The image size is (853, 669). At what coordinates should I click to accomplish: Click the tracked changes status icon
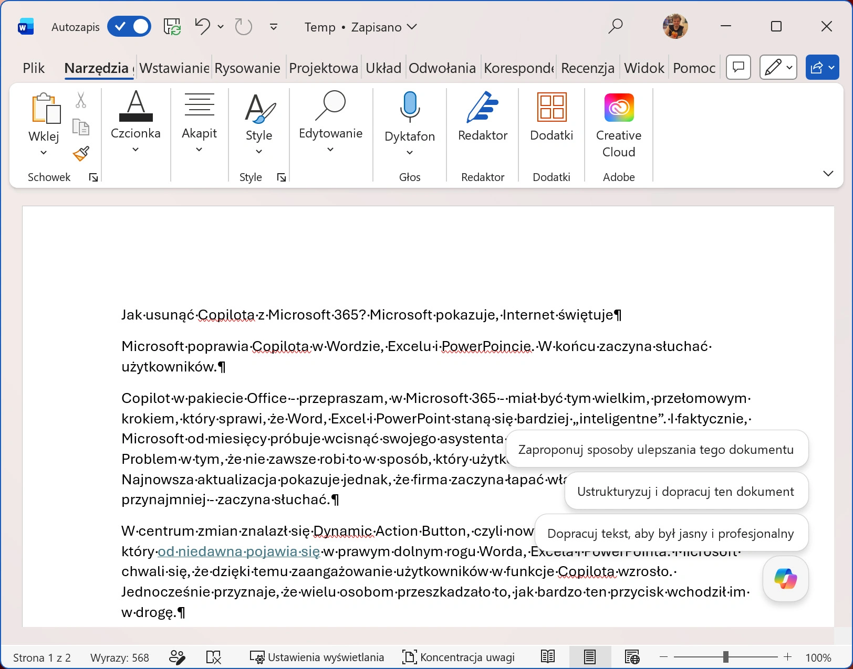coord(177,657)
